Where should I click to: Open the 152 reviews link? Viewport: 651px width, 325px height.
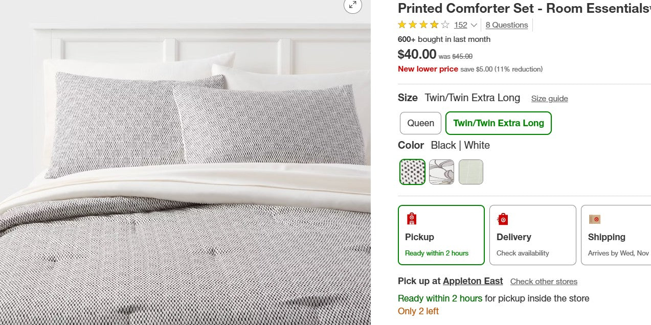point(460,25)
